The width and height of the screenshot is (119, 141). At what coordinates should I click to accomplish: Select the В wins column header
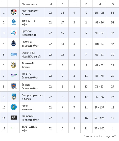click(62, 4)
